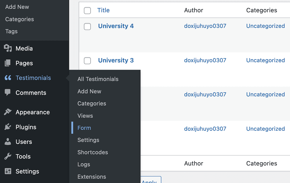
Task: Open Logs in Testimonials submenu
Action: tap(84, 164)
